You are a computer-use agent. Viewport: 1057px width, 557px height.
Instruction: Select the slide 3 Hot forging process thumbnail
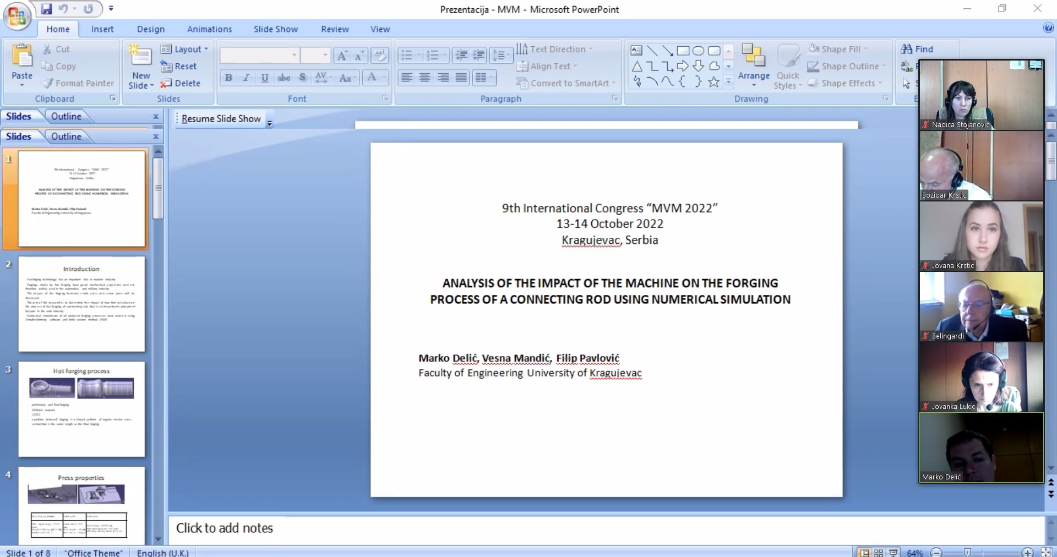coord(81,409)
